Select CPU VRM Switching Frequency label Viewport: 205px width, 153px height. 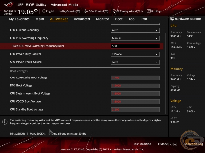pos(29,38)
